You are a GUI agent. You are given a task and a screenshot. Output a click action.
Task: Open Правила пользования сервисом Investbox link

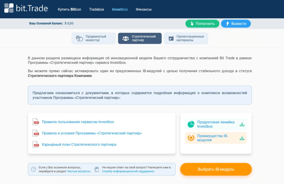tap(78, 122)
